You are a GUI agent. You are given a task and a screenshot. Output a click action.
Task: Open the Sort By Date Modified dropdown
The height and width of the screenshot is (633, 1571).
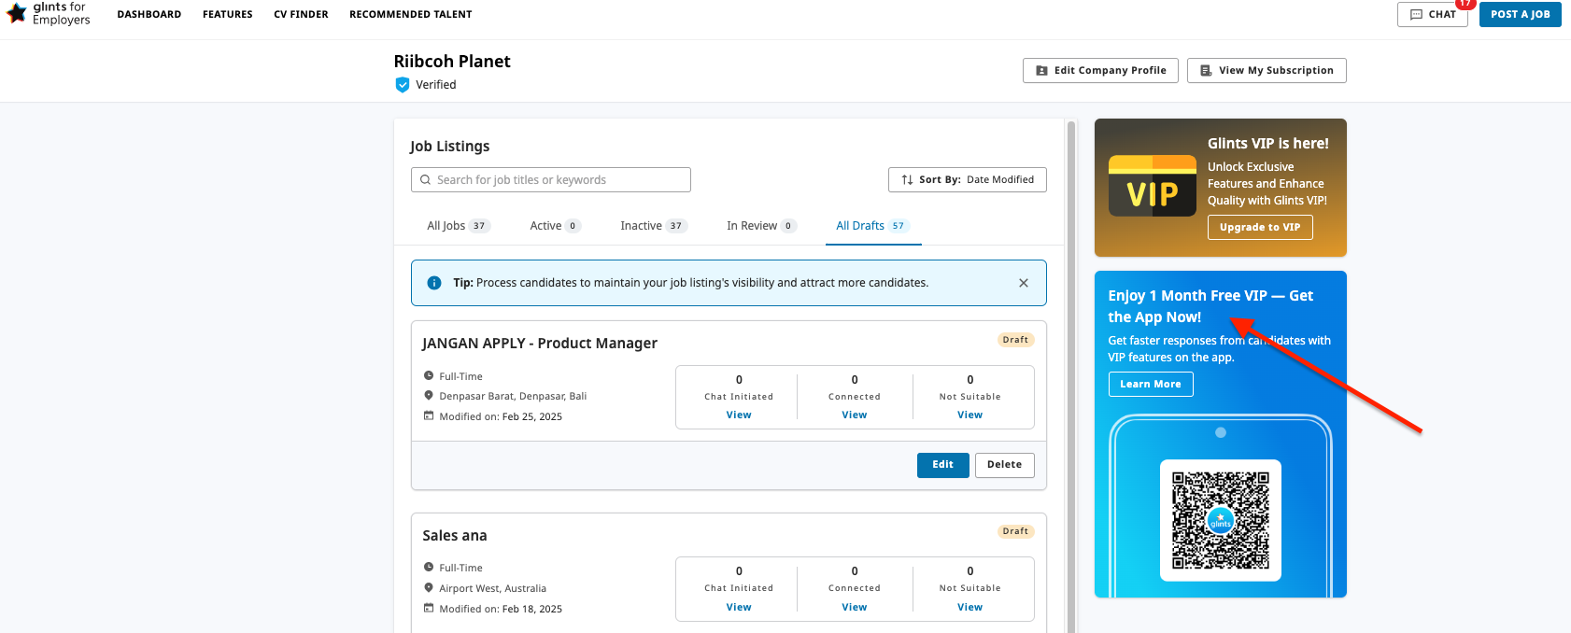[x=967, y=180]
